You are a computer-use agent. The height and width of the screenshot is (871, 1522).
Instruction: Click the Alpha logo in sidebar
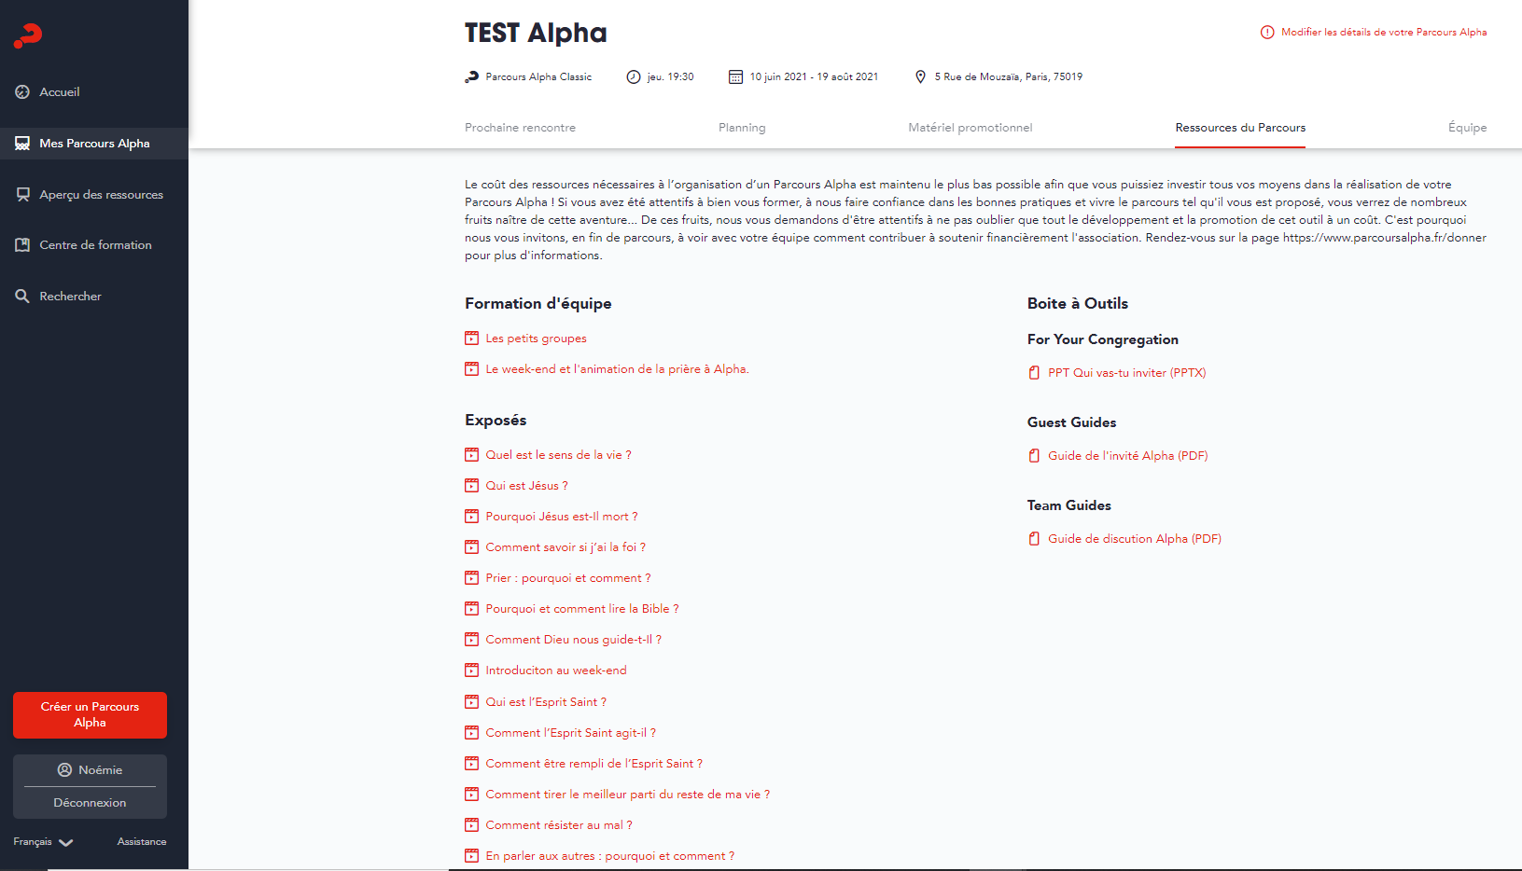[28, 36]
